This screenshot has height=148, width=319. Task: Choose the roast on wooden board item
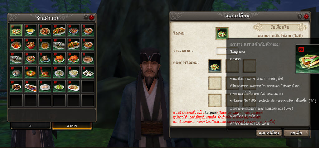(x=45, y=72)
